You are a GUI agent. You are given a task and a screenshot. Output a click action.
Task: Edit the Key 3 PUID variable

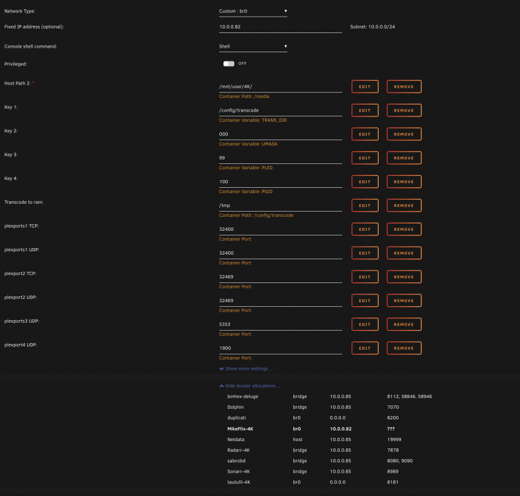click(365, 158)
